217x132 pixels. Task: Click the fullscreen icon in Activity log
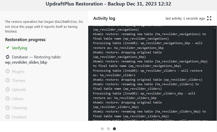209,18
